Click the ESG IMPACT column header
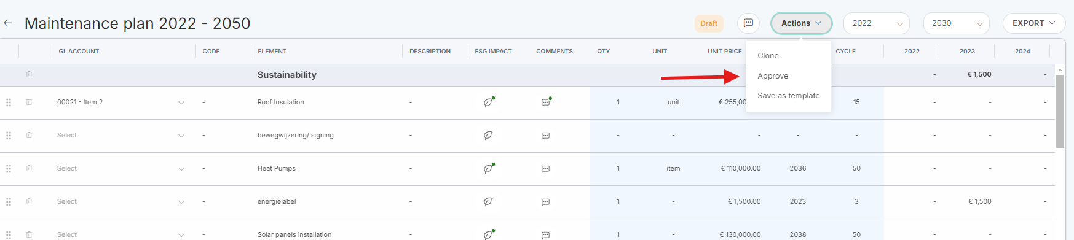This screenshot has width=1074, height=240. (x=493, y=52)
